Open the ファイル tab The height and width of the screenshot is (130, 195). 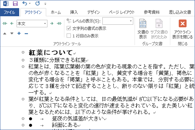click(9, 12)
